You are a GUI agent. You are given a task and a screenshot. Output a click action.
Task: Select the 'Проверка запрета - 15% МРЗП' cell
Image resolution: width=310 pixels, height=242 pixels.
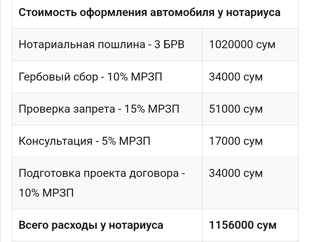point(99,109)
